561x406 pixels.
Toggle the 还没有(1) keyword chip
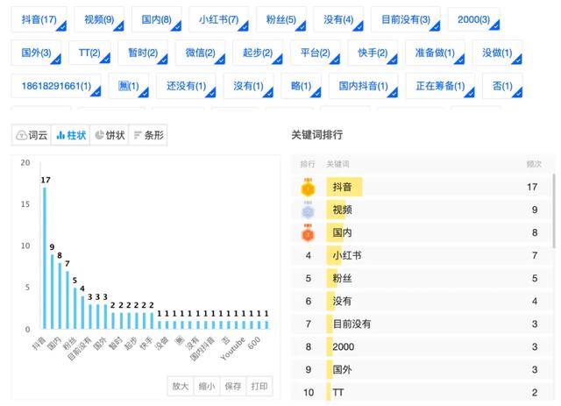coord(186,86)
